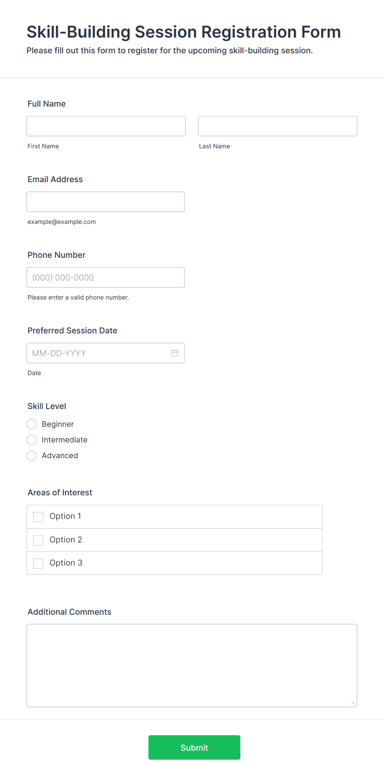Image resolution: width=384 pixels, height=780 pixels.
Task: Open the calendar date picker icon
Action: 175,353
